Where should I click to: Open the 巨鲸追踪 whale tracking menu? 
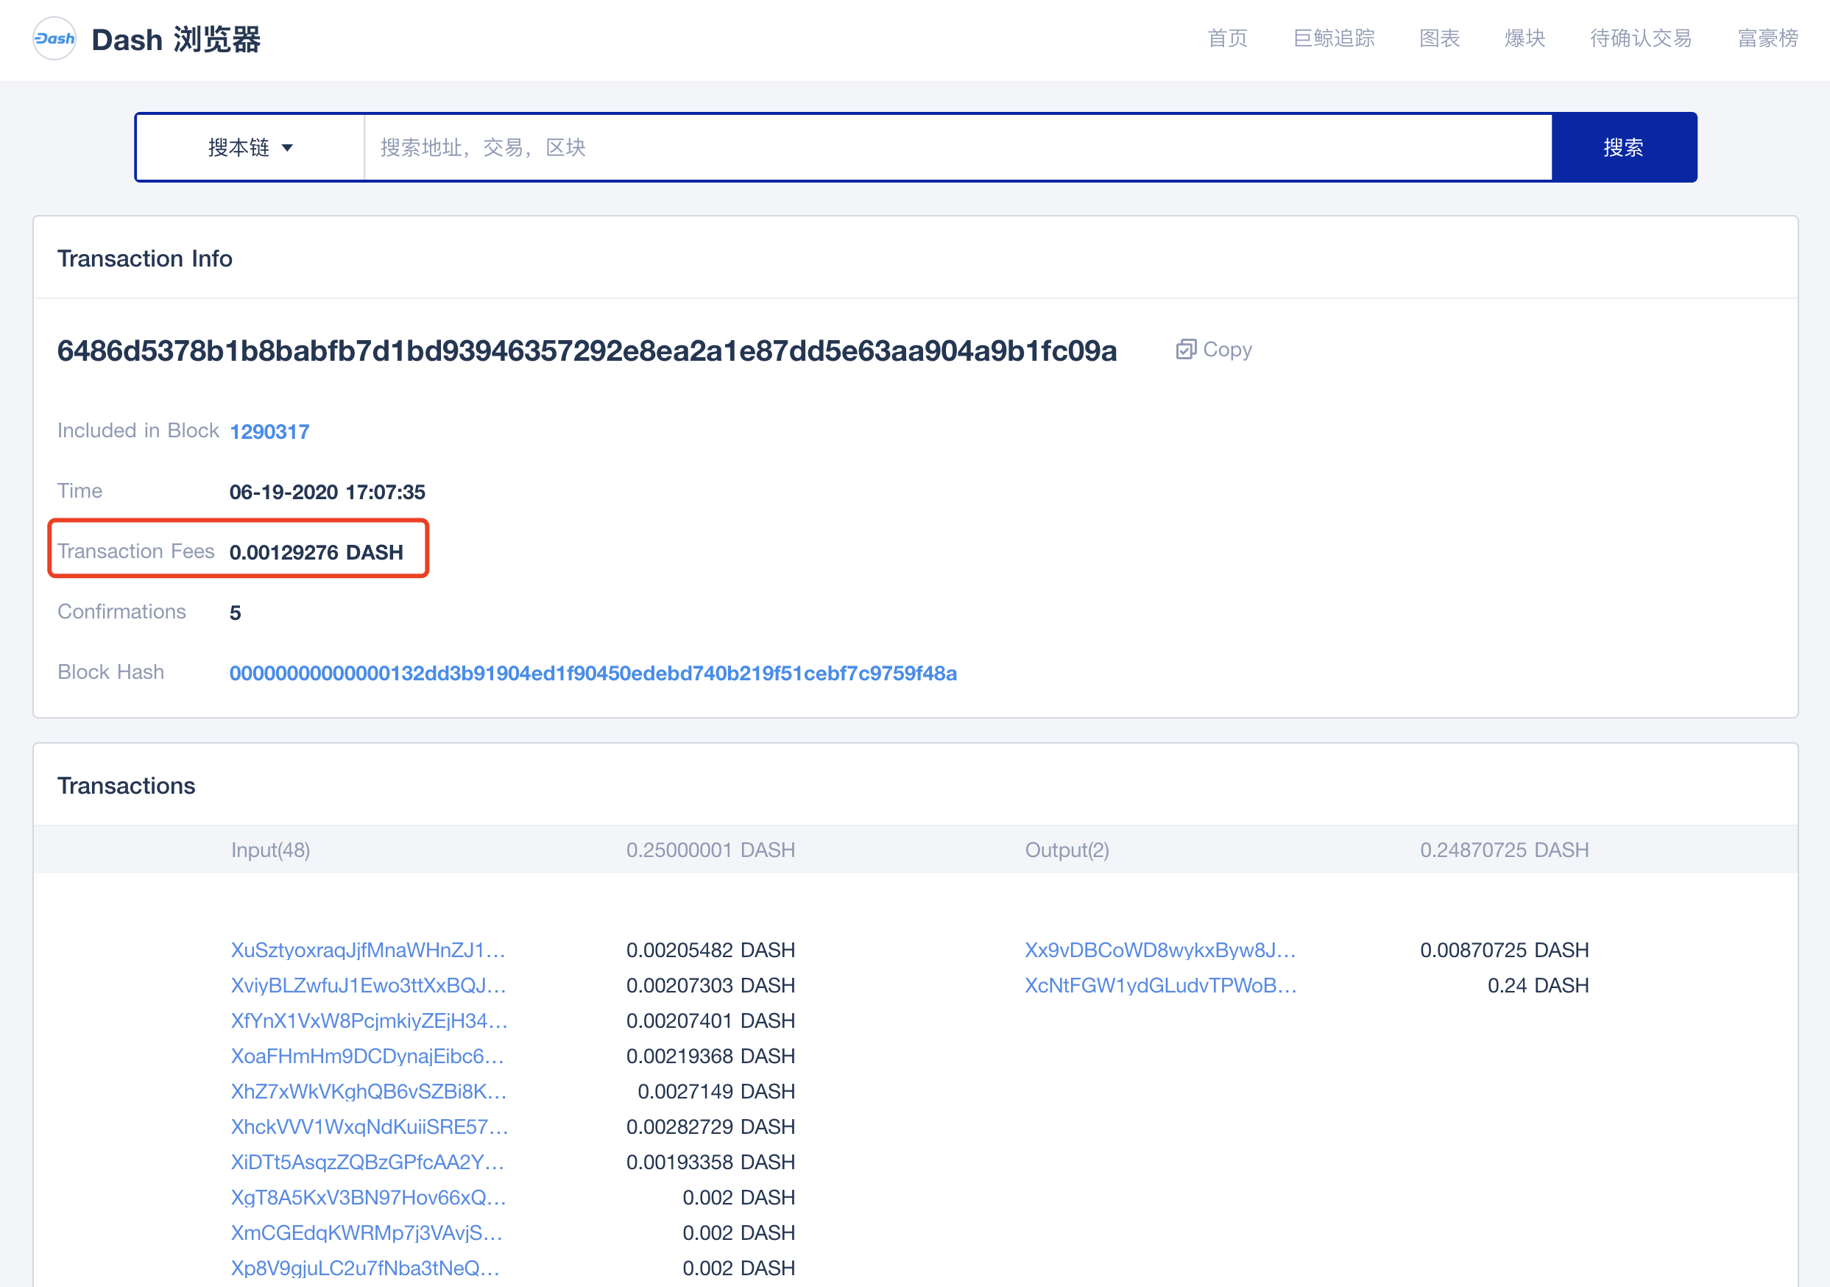[1333, 38]
